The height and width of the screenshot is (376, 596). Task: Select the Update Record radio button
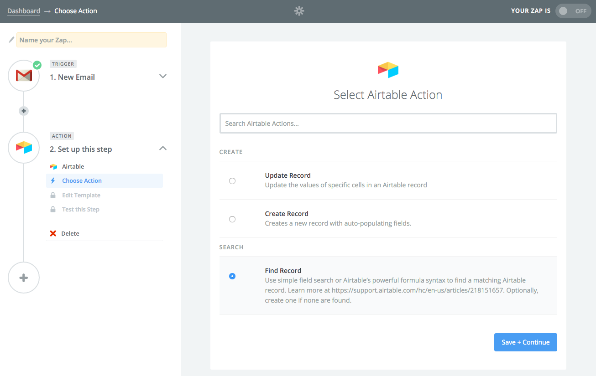tap(232, 181)
